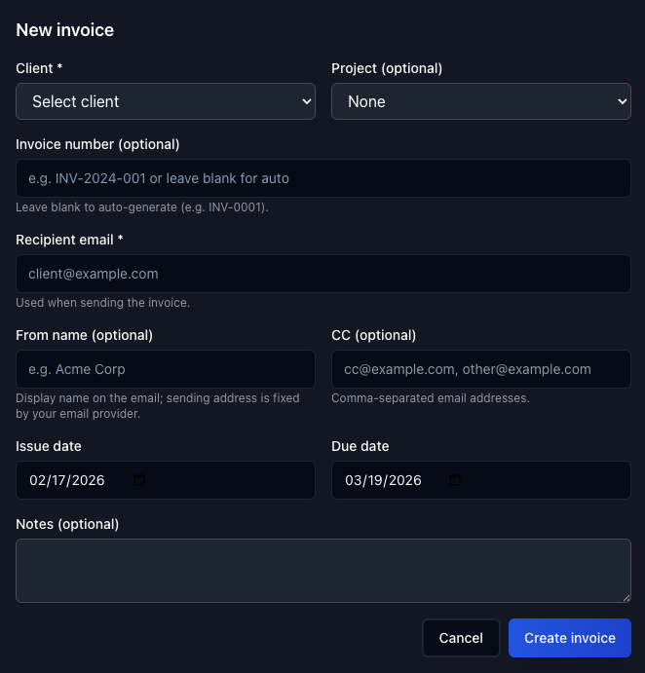Open the Select client dropdown
Viewport: 645px width, 673px height.
166,101
